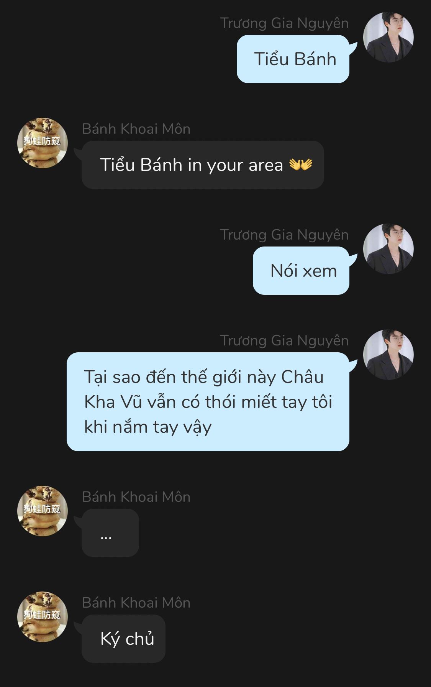Tap 'Bánh Khoai Môn' name above '...' bubble

click(x=136, y=497)
